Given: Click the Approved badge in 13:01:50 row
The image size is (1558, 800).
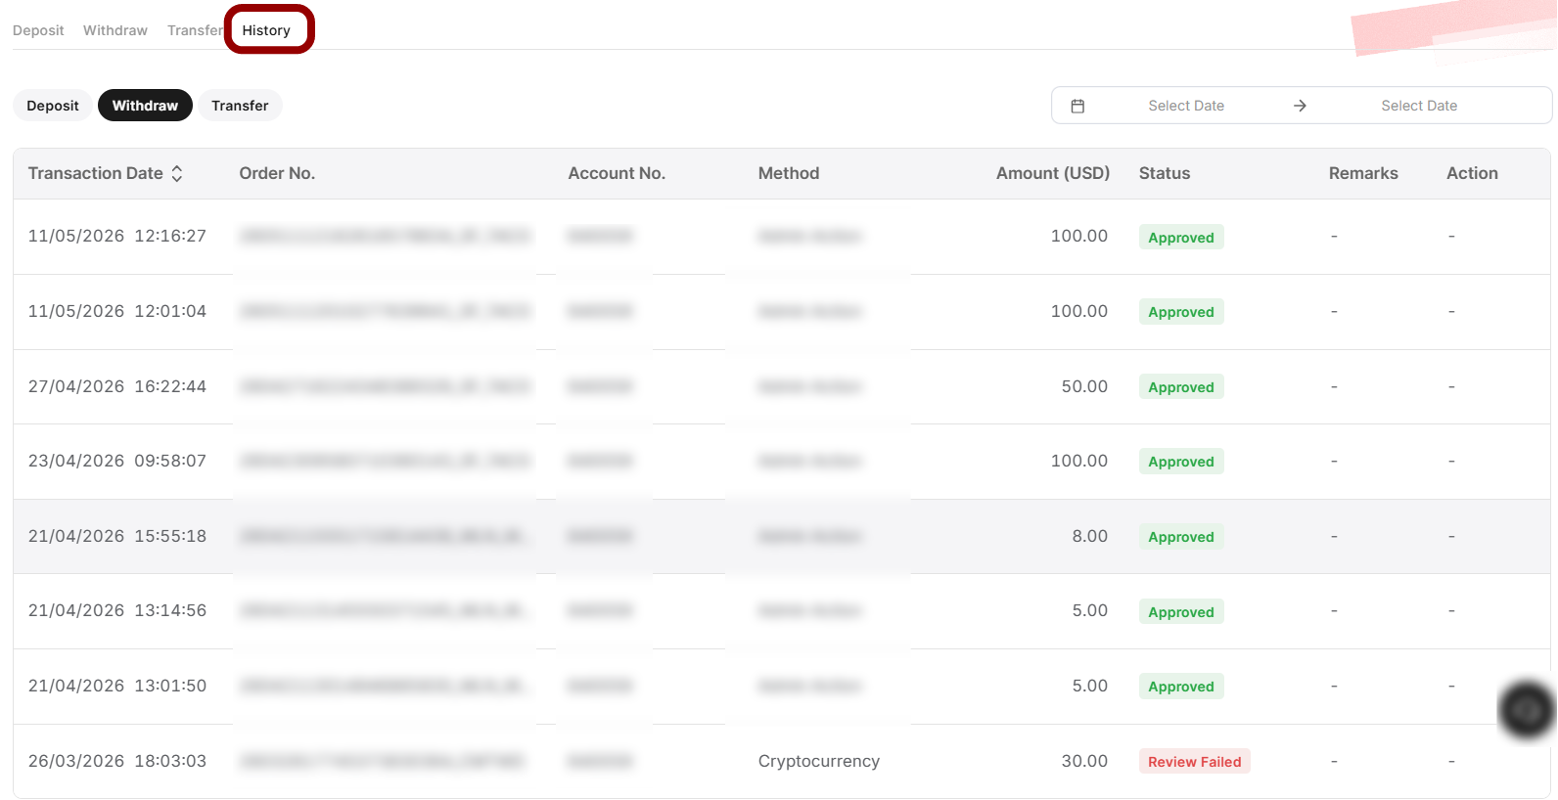Looking at the screenshot, I should coord(1181,687).
